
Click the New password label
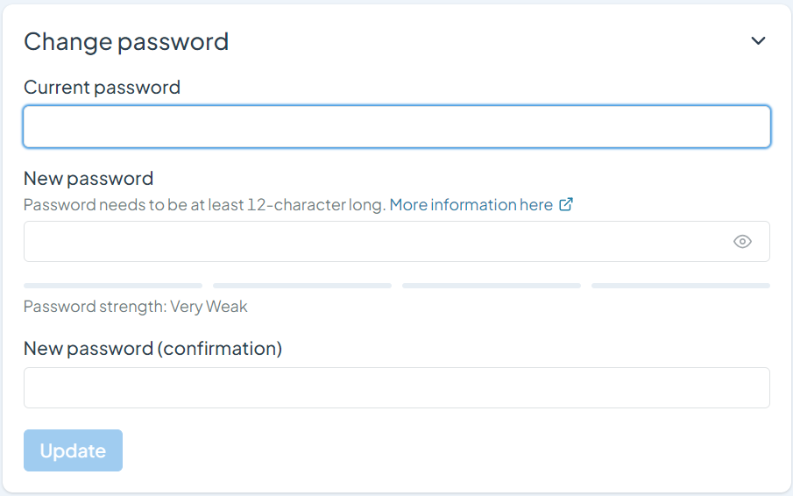(89, 179)
